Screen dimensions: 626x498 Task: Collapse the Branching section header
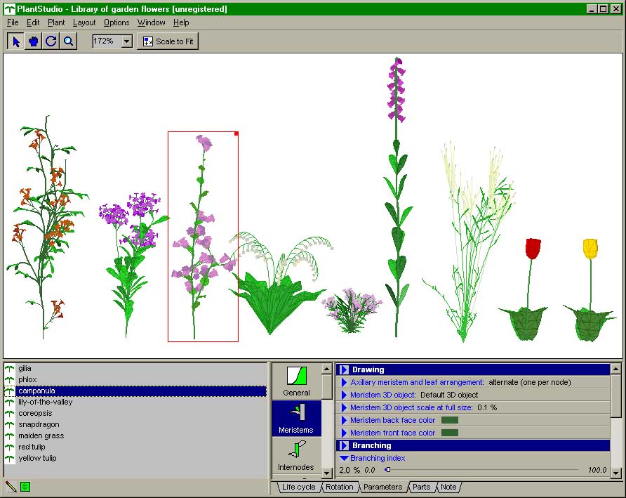point(344,445)
